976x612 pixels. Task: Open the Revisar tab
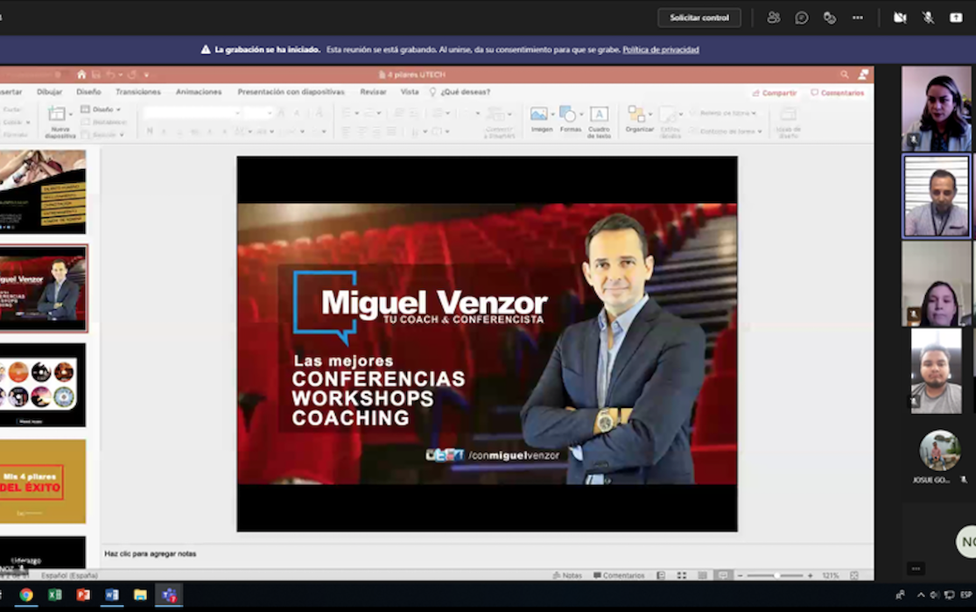click(373, 92)
